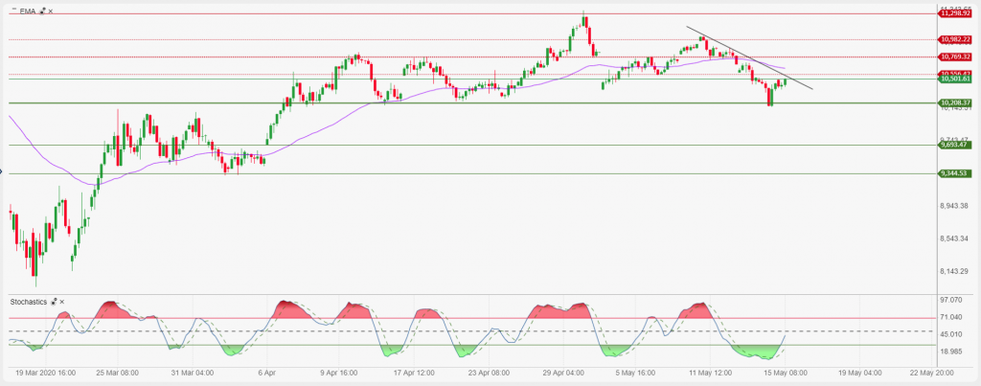Remove the EMA indicator with its X
This screenshot has width=981, height=386.
click(51, 11)
